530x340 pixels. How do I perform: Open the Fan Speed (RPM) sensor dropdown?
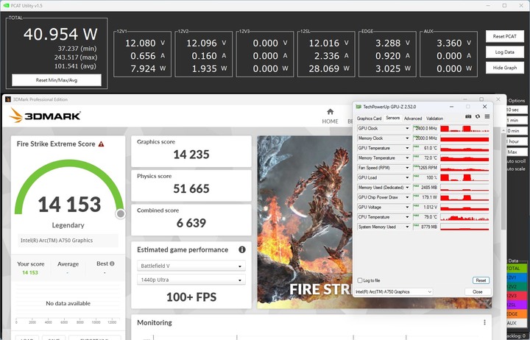point(407,168)
